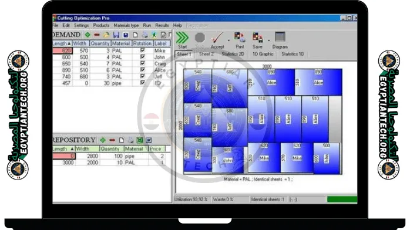The width and height of the screenshot is (410, 230).
Task: Click repository Material column header
Action: coord(136,149)
